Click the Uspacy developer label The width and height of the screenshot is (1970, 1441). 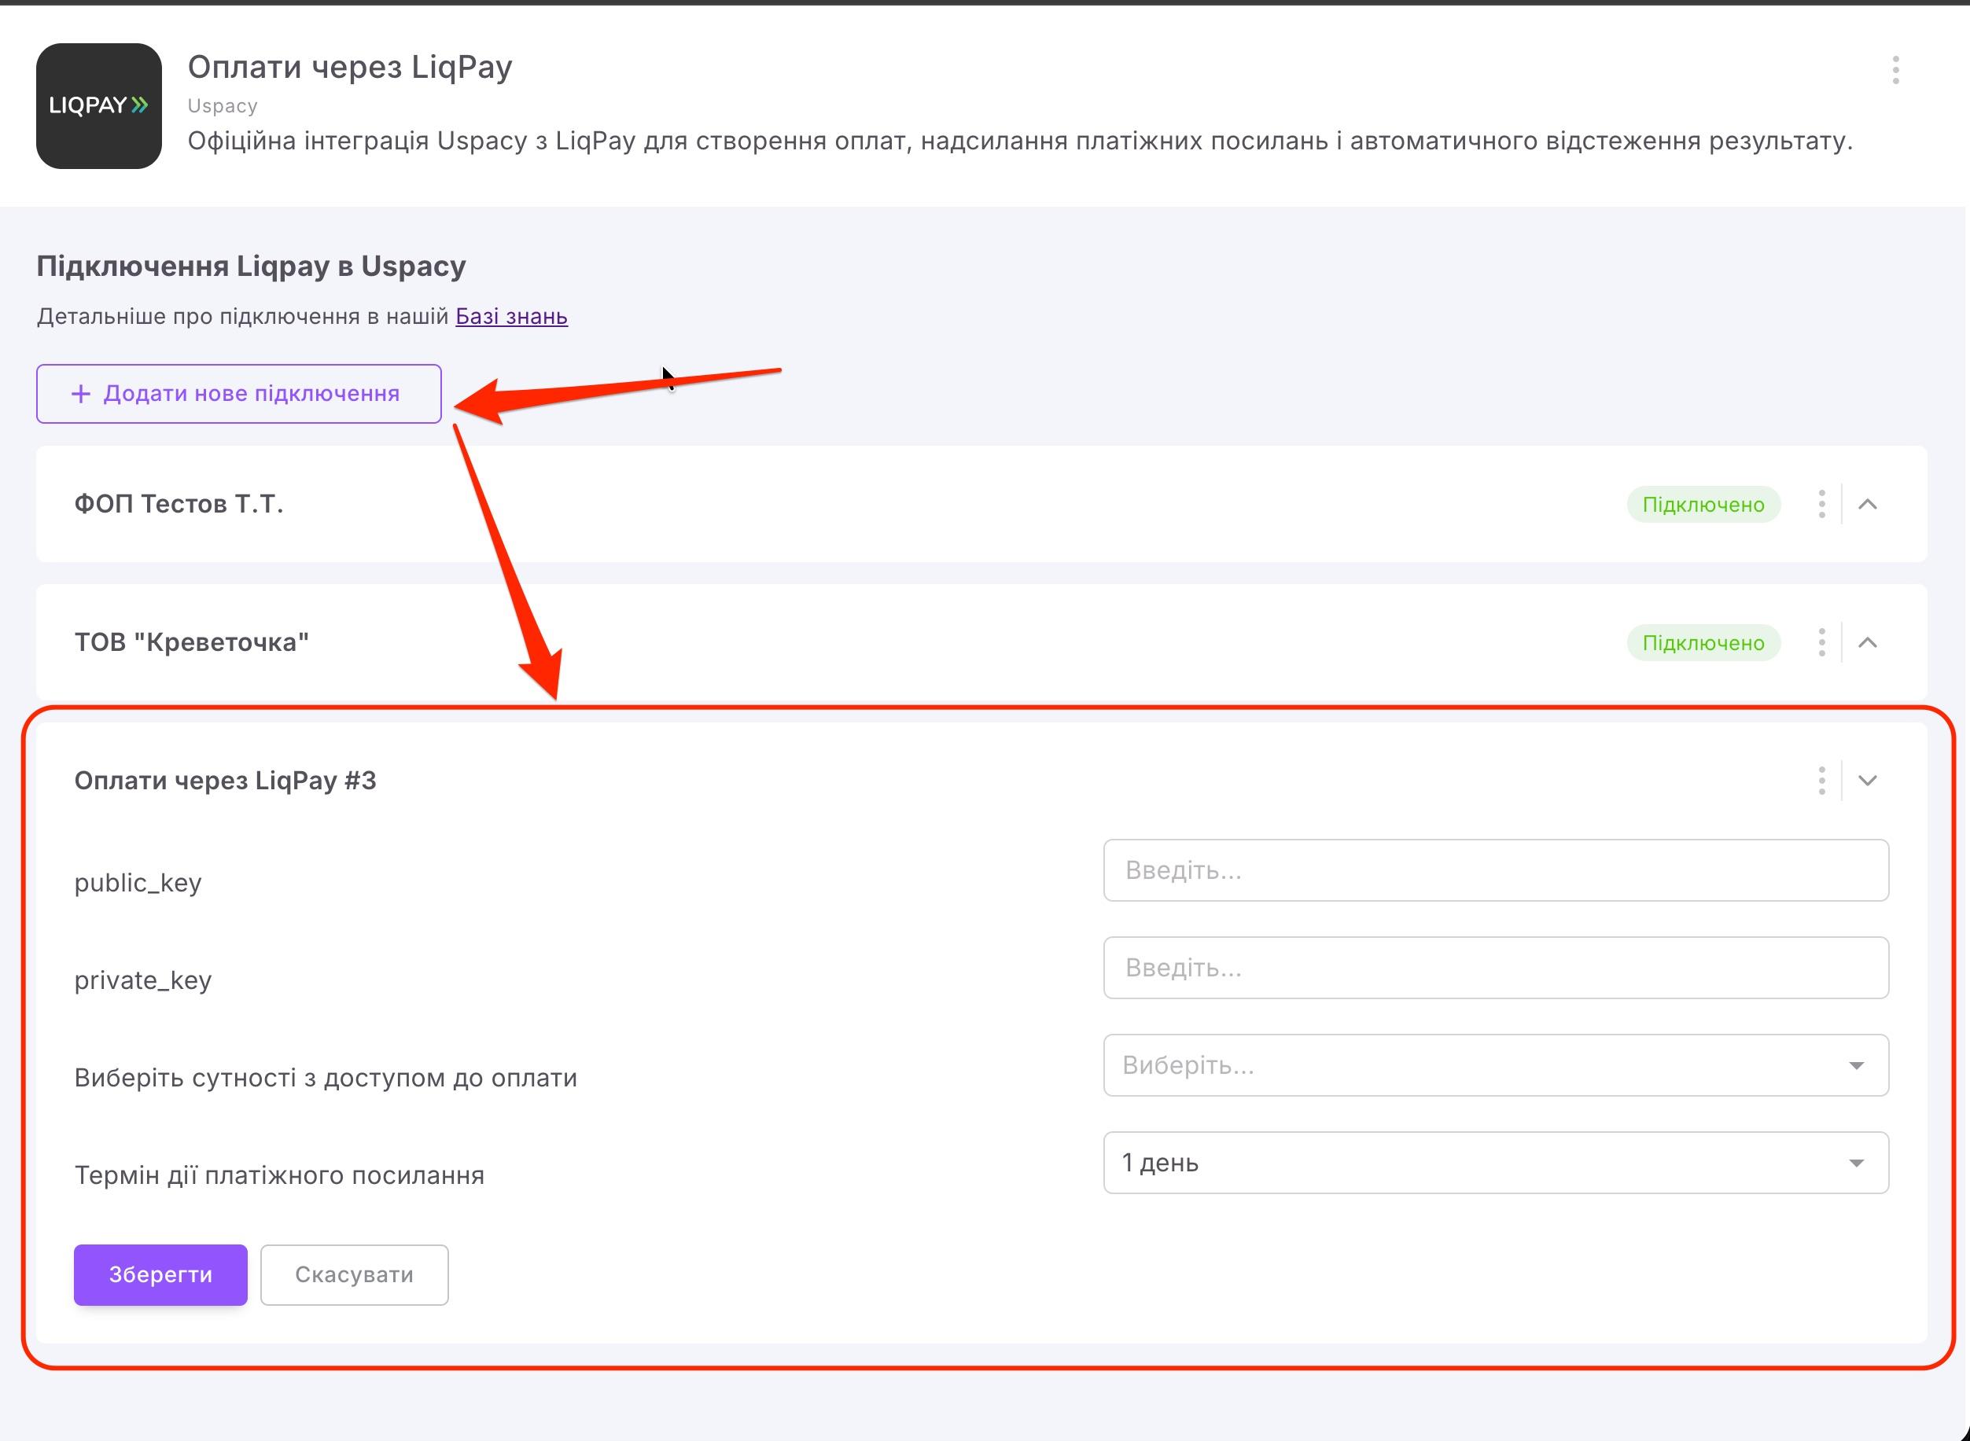click(223, 105)
